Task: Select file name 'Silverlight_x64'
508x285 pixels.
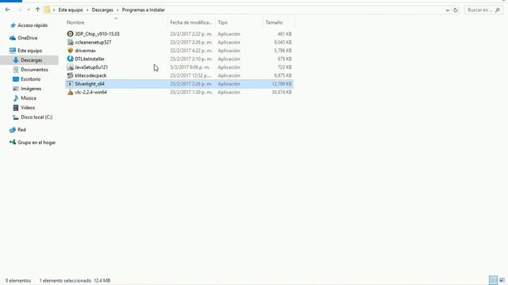Action: [90, 84]
